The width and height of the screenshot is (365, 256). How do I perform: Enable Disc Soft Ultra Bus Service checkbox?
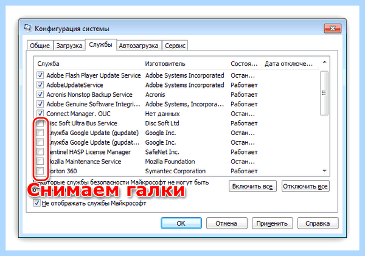coord(40,123)
